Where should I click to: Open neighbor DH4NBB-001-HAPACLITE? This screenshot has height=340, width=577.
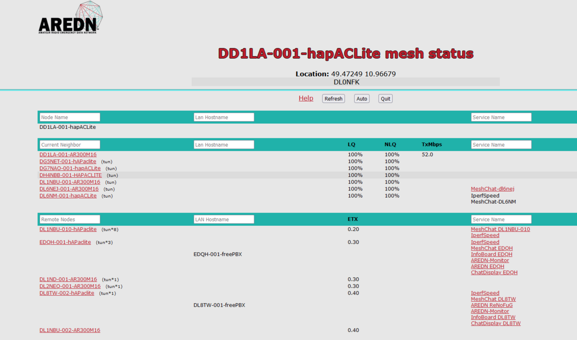pos(71,175)
